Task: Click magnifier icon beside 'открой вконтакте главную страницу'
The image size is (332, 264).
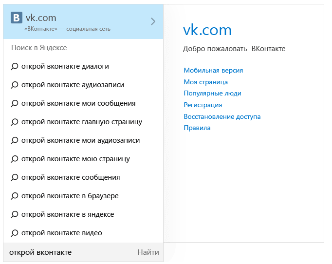Action: point(15,122)
